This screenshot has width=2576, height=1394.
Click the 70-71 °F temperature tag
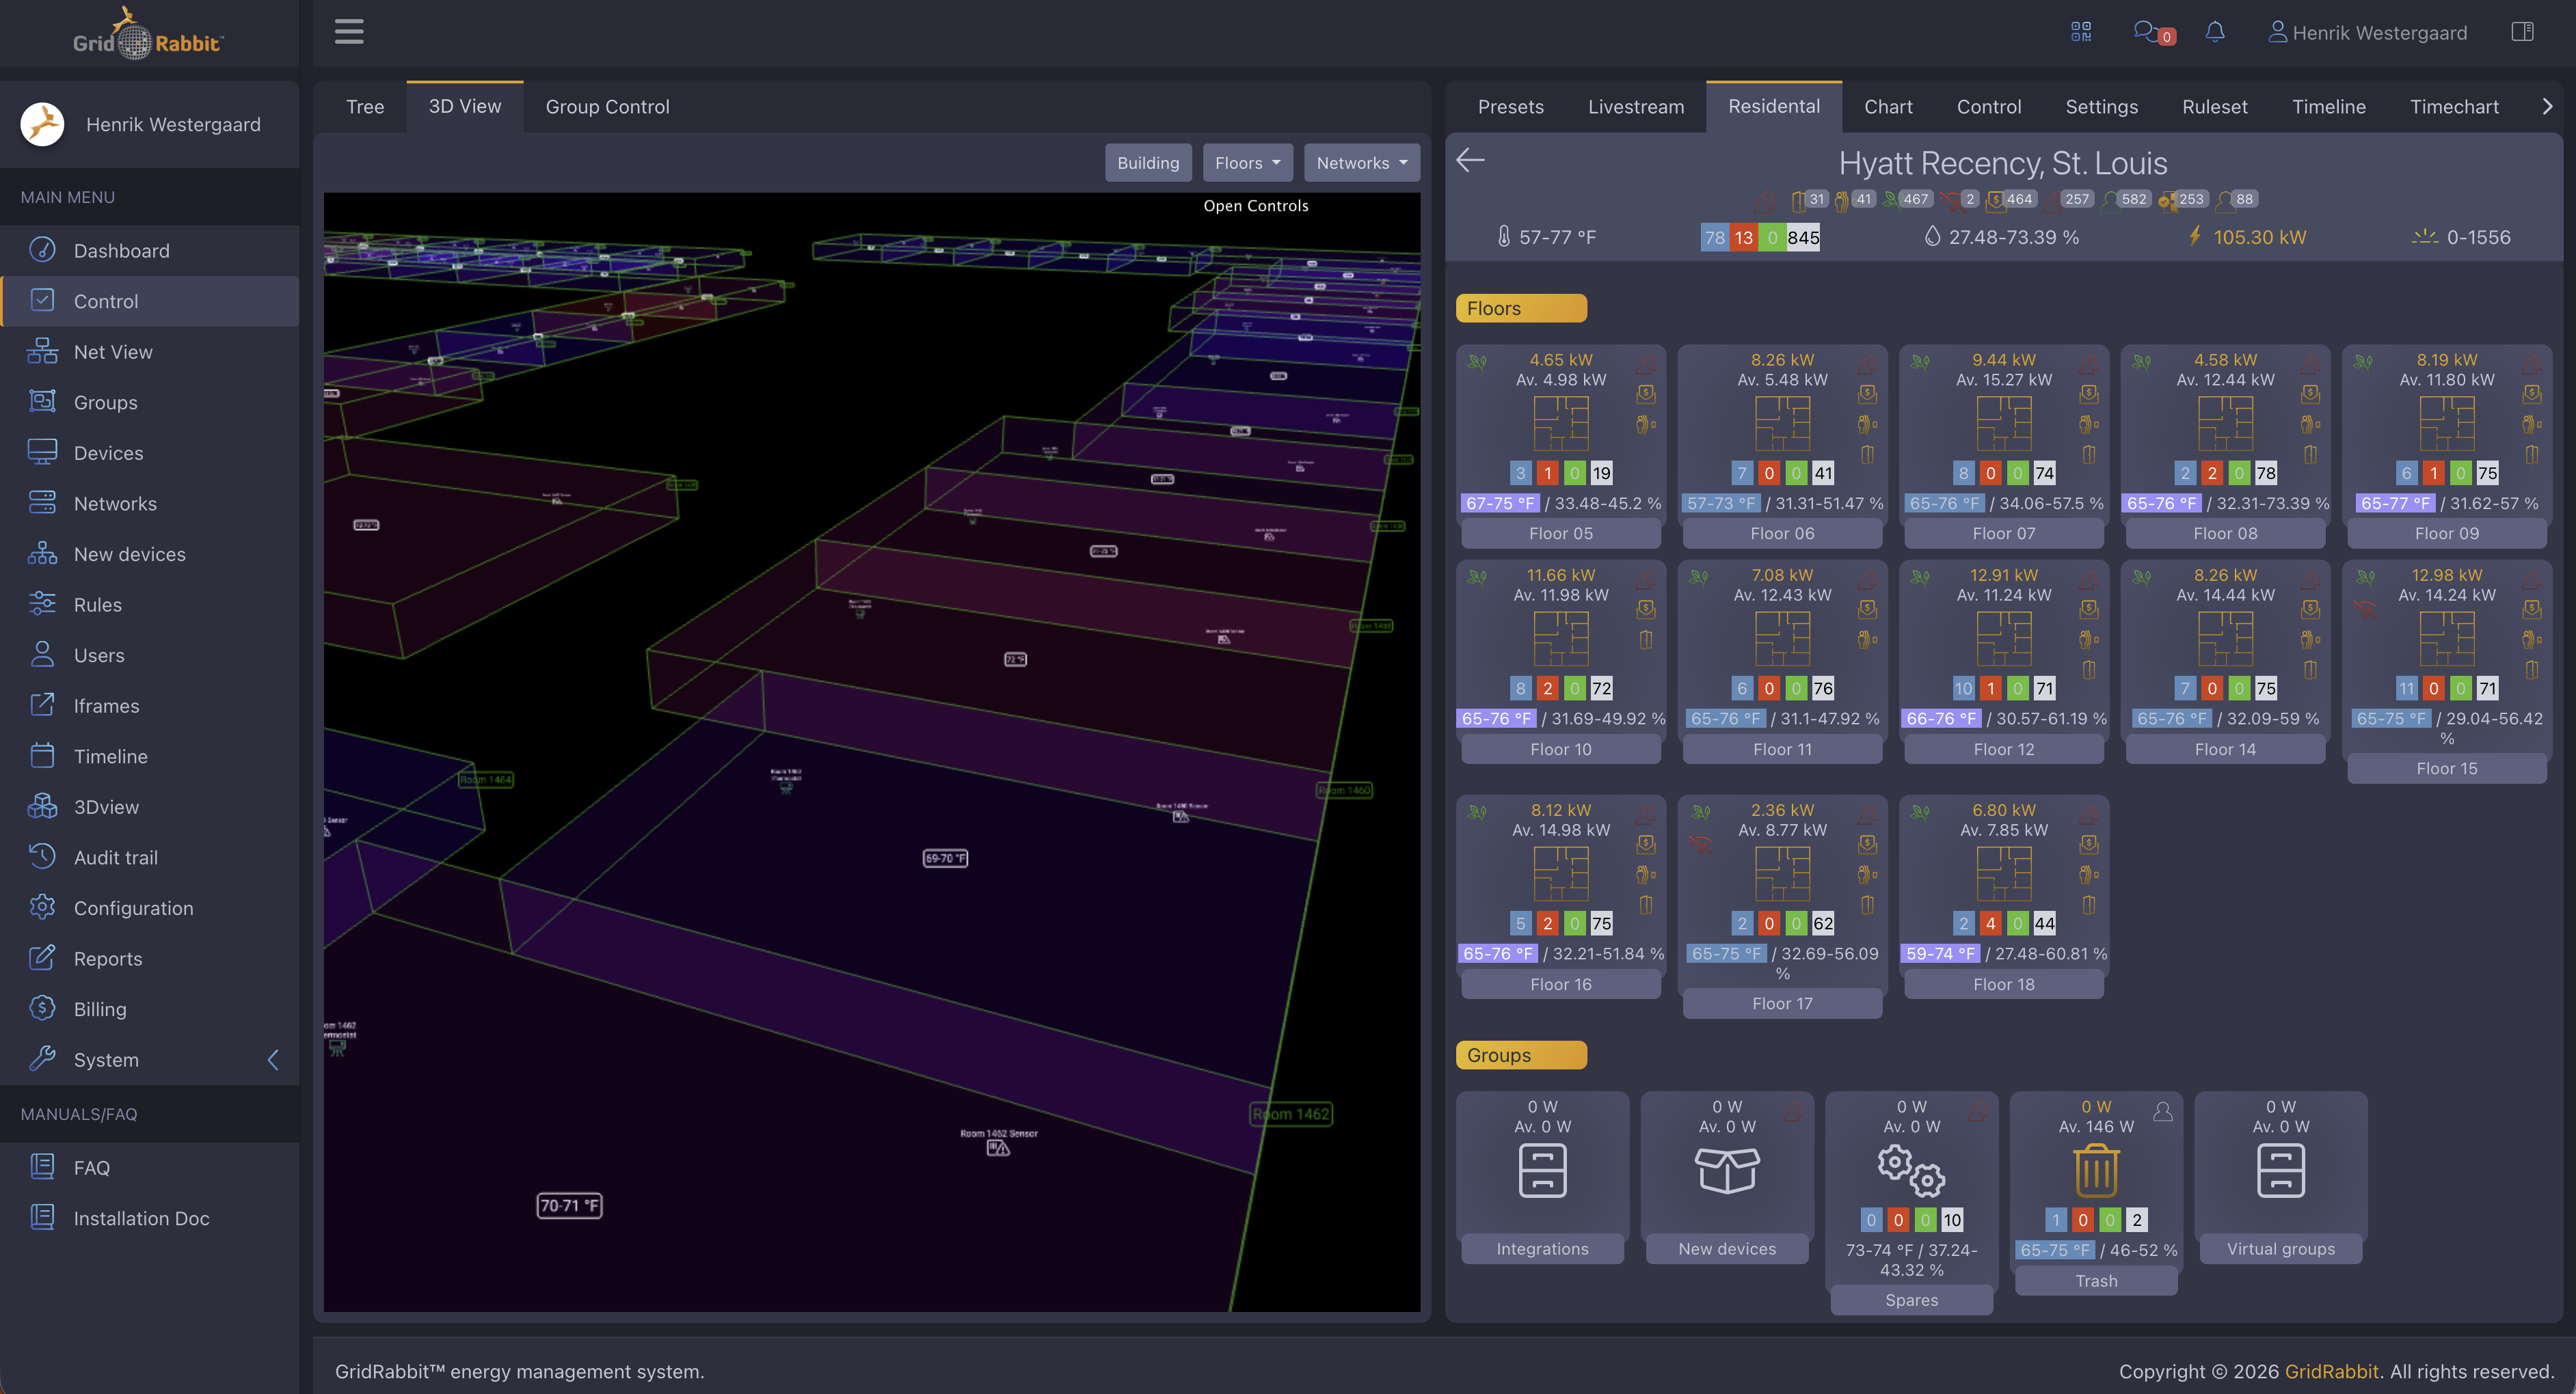tap(569, 1205)
